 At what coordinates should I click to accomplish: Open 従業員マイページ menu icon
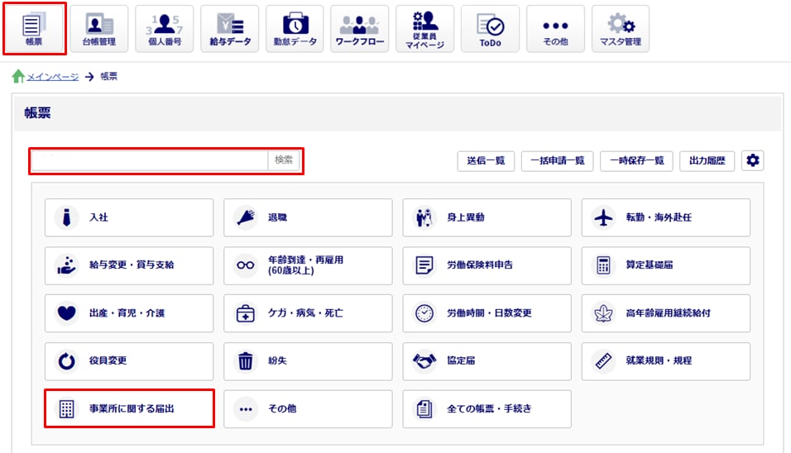coord(425,29)
